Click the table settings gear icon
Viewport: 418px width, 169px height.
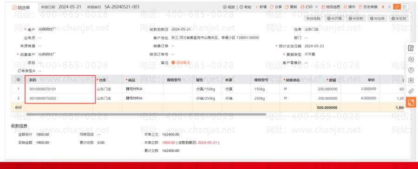pos(18,79)
